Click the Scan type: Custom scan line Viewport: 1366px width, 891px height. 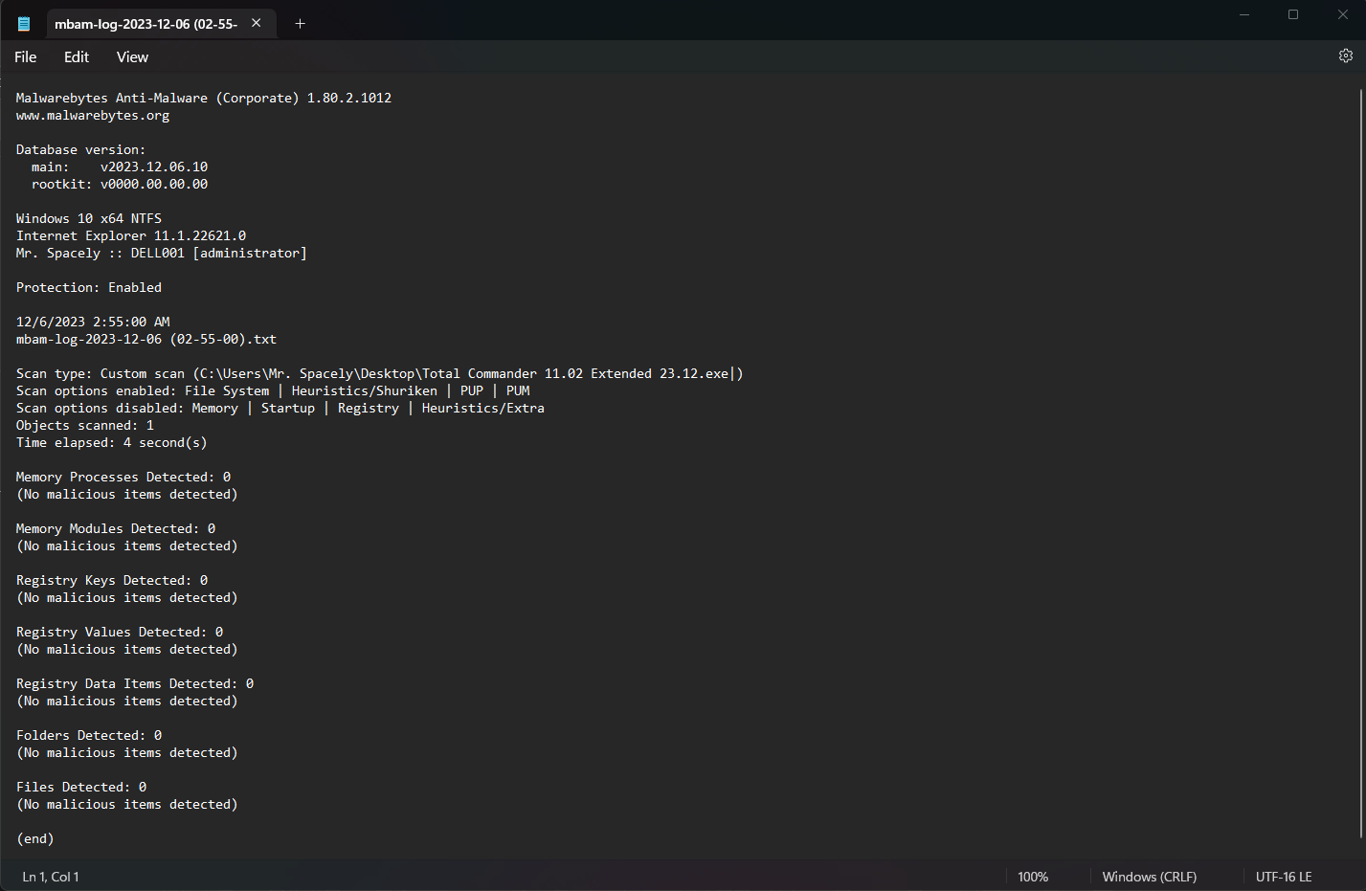[x=380, y=373]
